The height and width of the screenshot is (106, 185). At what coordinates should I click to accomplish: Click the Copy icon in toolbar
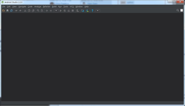(x=29, y=11)
